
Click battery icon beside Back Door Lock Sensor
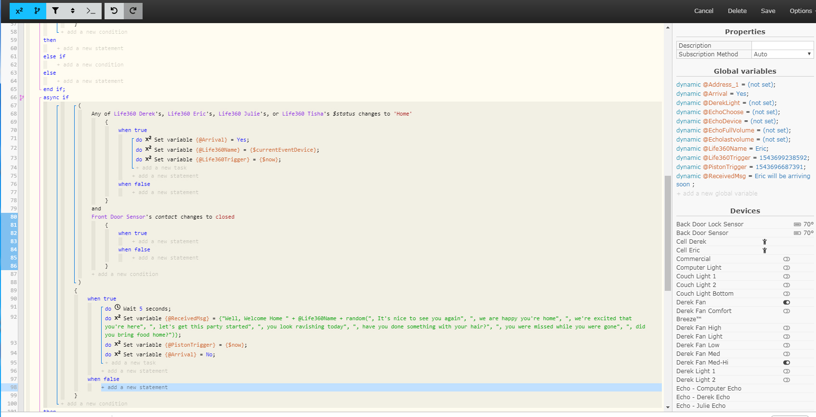797,224
